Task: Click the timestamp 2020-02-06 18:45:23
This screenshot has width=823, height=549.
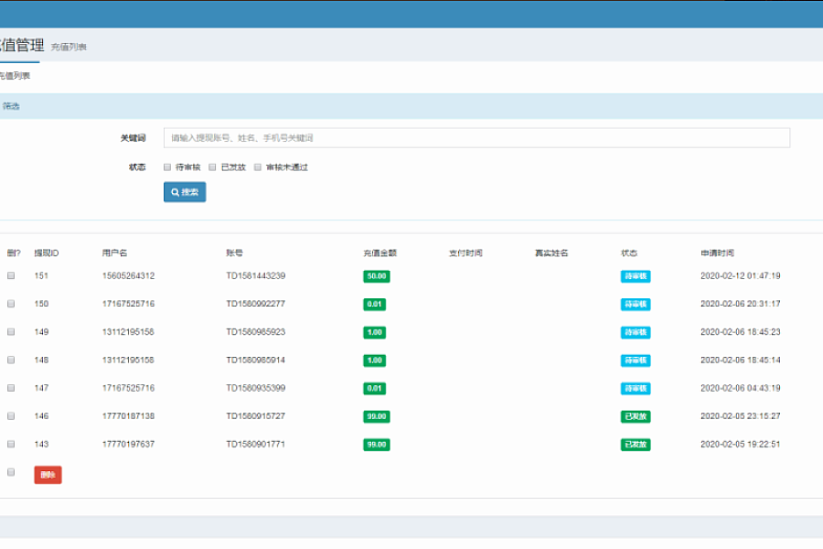Action: (x=741, y=332)
